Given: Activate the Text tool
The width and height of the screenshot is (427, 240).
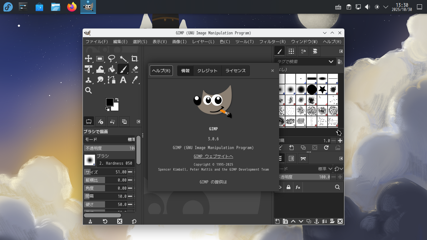Looking at the screenshot, I should click(123, 80).
